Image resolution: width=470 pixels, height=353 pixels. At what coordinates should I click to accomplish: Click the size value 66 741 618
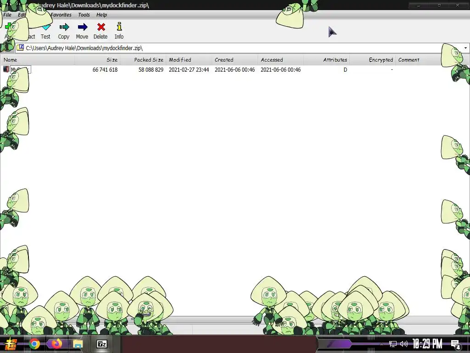pyautogui.click(x=105, y=70)
